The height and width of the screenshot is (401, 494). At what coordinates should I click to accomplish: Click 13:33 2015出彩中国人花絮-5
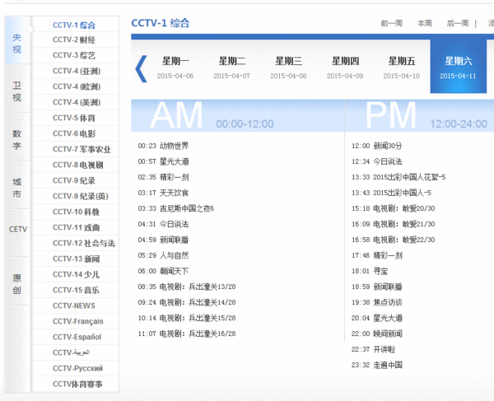tap(398, 177)
